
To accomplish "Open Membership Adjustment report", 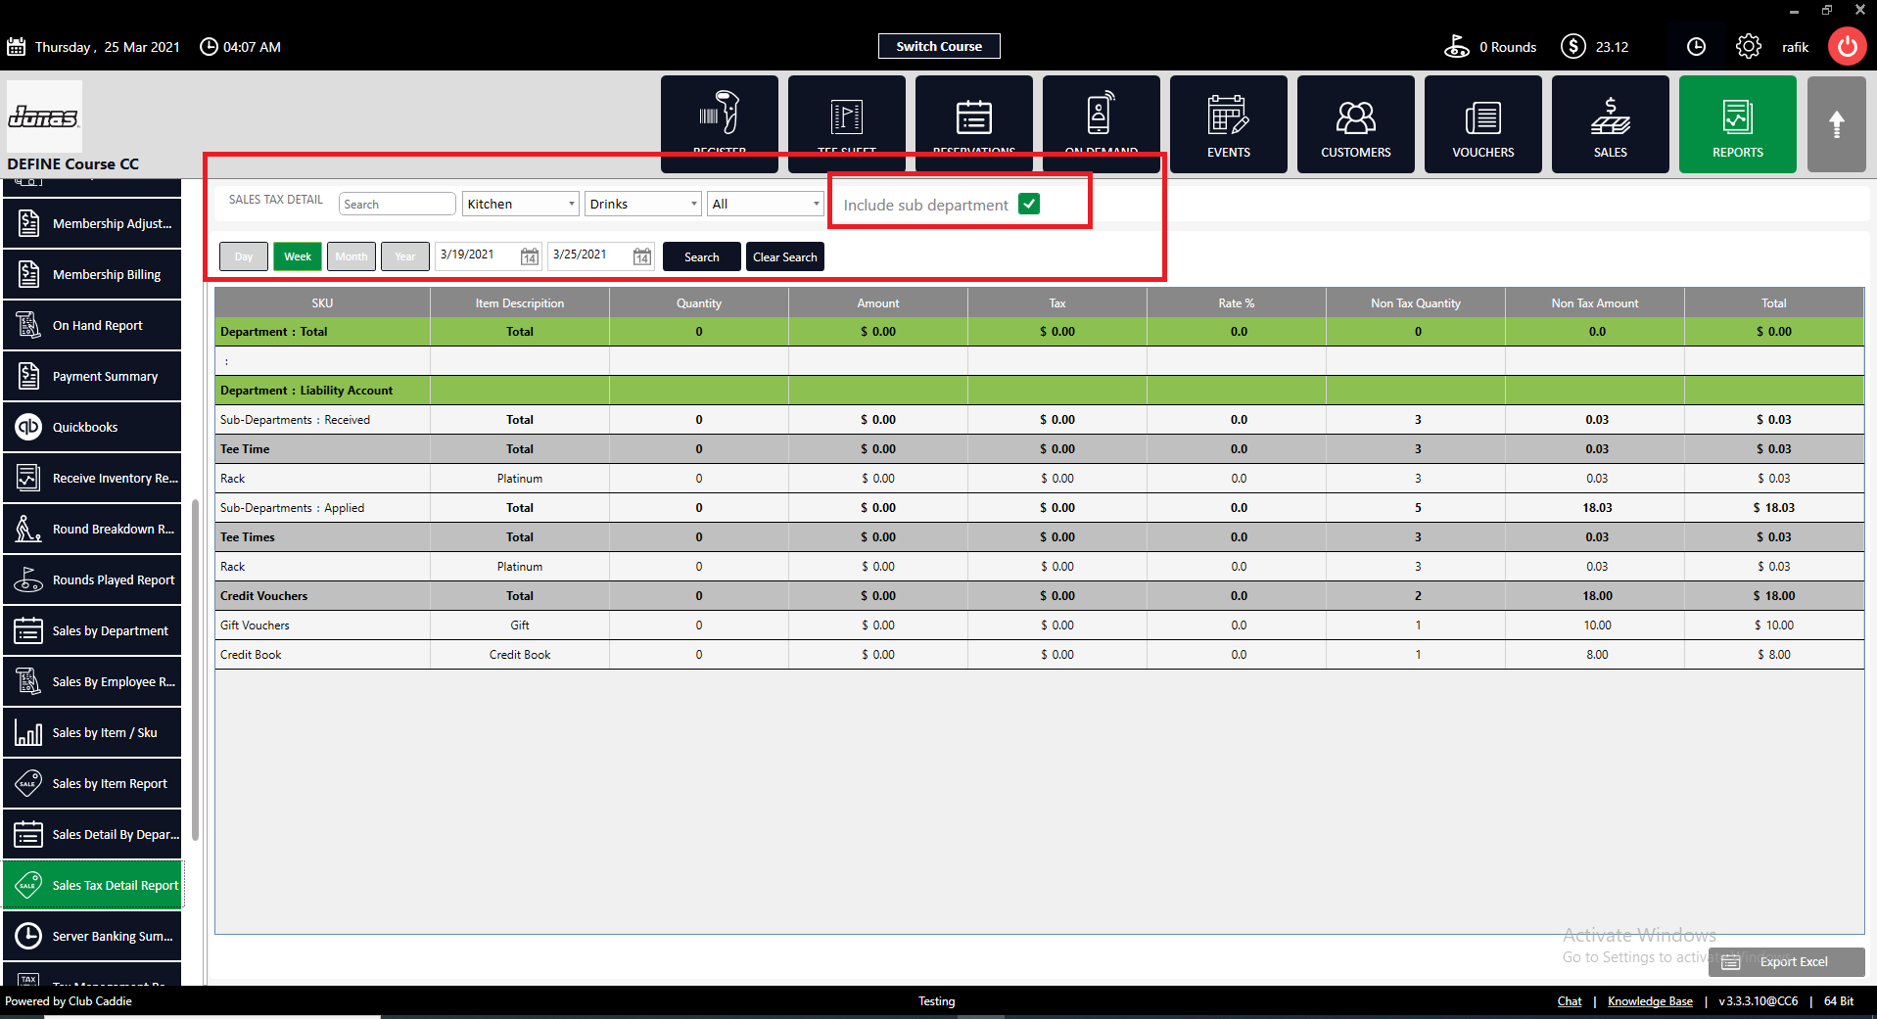I will pos(92,223).
